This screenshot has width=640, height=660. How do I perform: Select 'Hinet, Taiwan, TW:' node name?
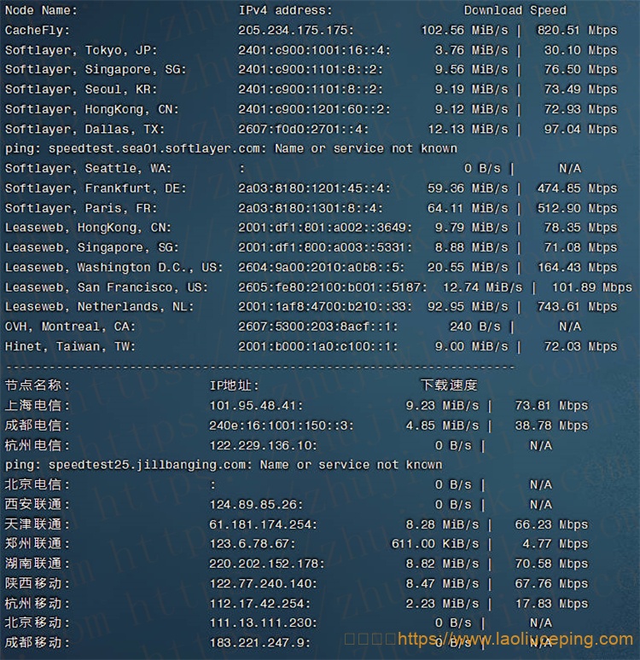[x=70, y=347]
